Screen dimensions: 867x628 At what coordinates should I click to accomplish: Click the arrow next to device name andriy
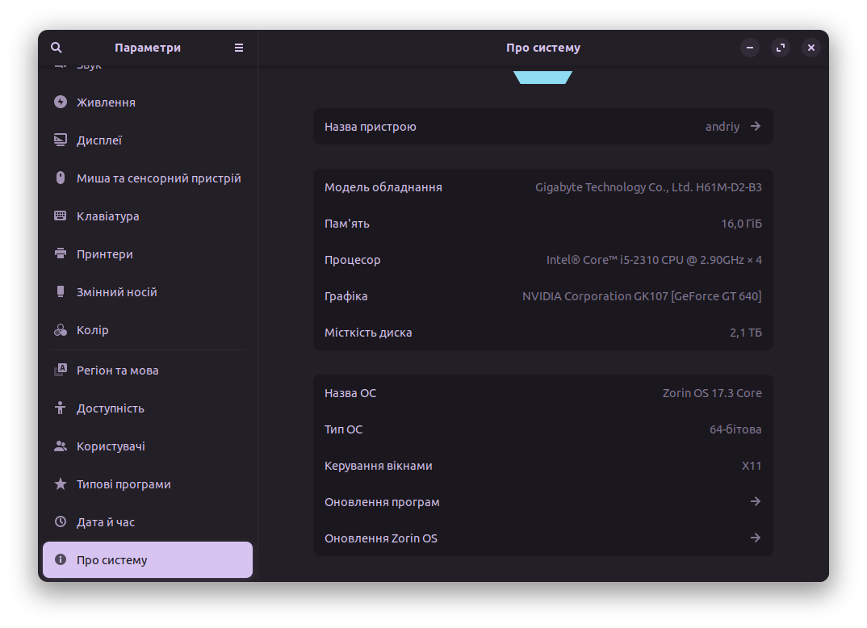tap(755, 127)
